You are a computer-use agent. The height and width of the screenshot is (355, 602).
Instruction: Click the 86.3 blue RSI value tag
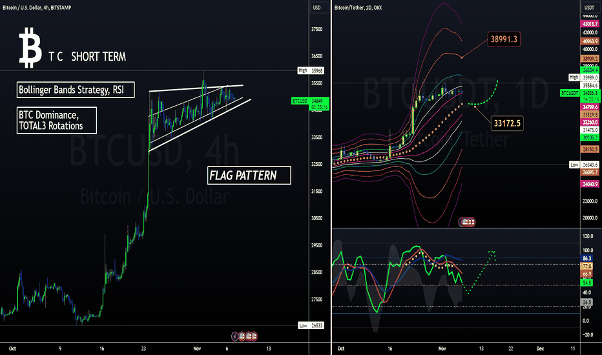click(587, 259)
